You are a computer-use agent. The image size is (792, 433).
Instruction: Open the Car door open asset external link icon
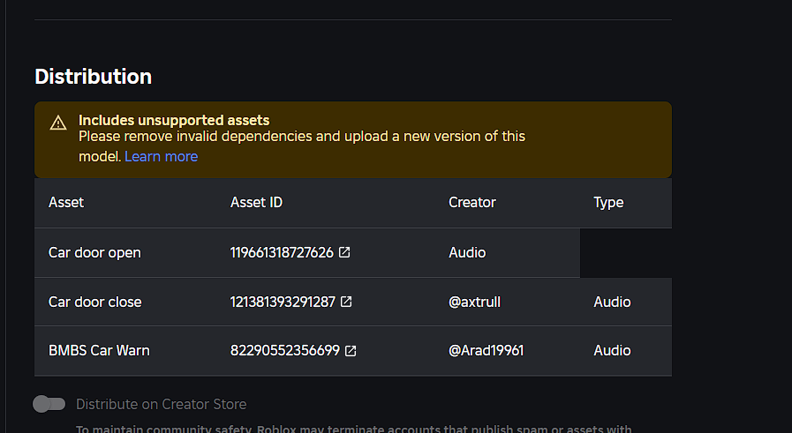click(x=344, y=252)
